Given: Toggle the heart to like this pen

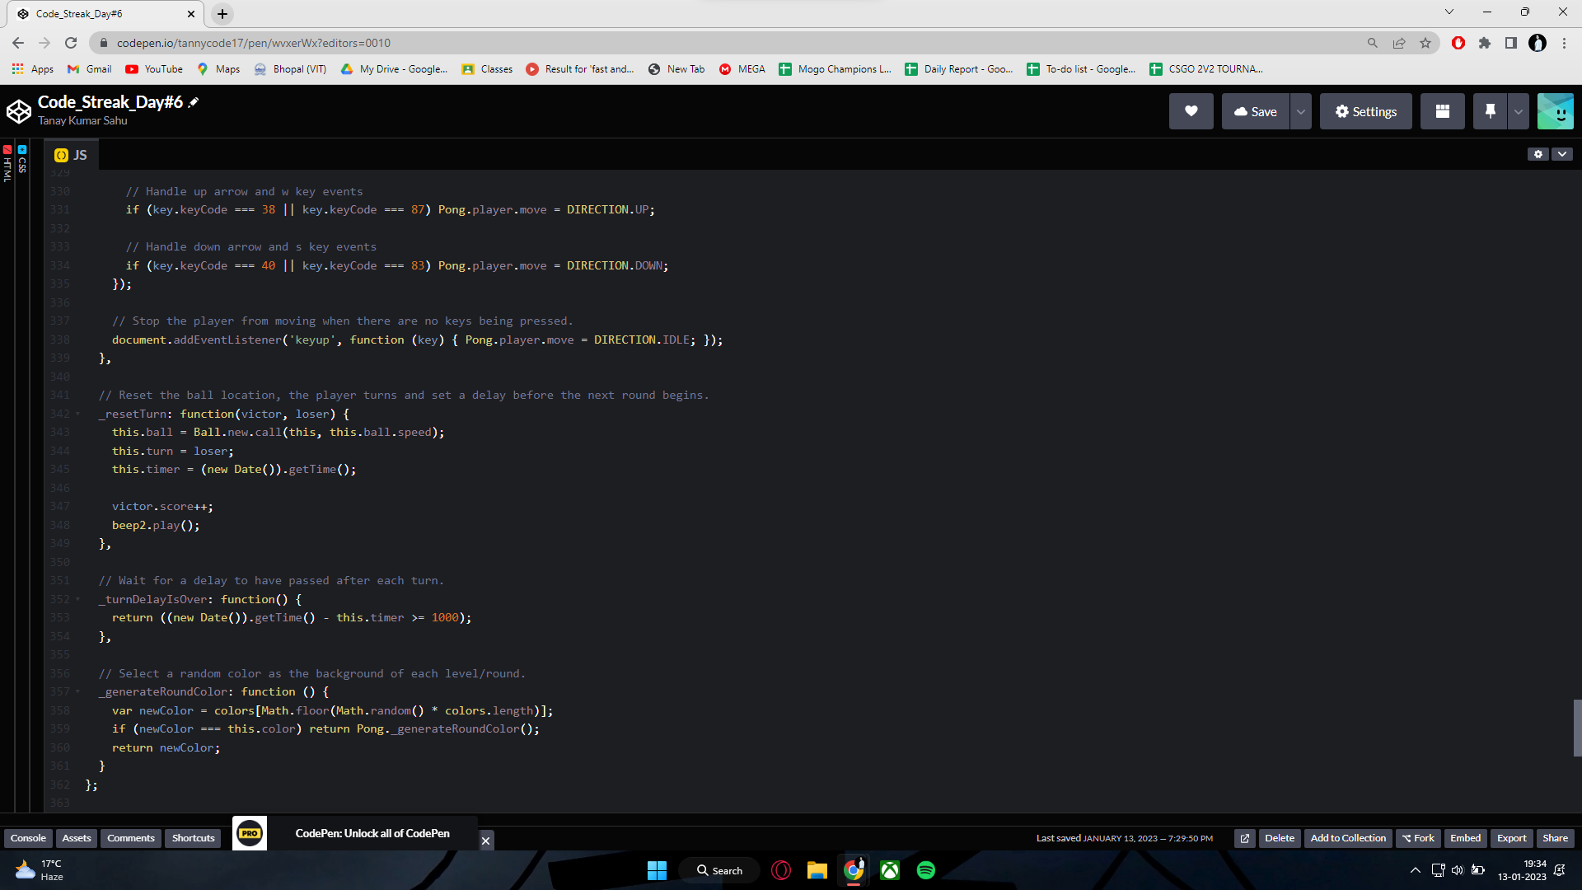Looking at the screenshot, I should pos(1191,110).
